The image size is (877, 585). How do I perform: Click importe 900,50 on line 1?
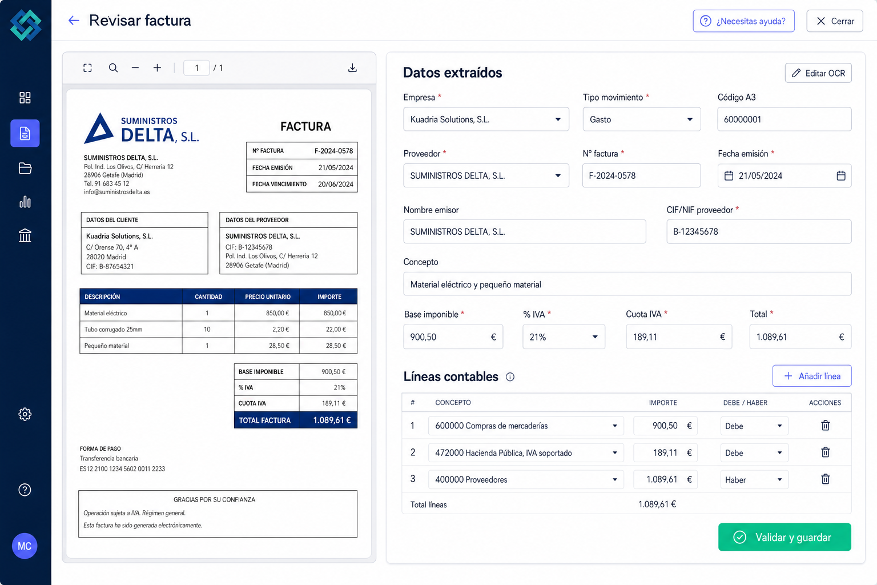(x=665, y=426)
